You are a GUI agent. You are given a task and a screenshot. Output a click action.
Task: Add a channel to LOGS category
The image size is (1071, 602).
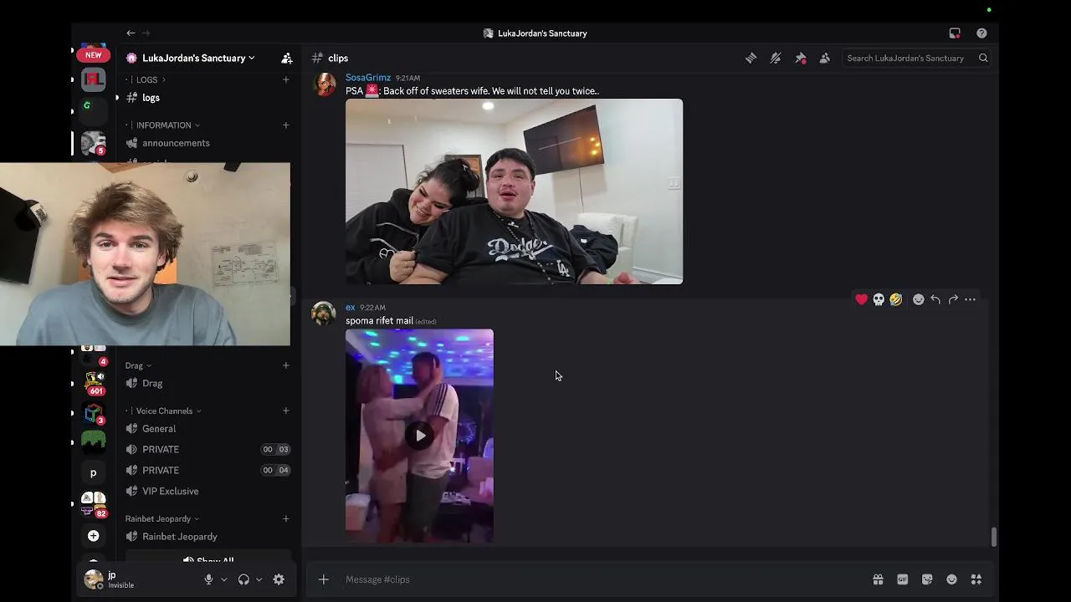click(286, 79)
